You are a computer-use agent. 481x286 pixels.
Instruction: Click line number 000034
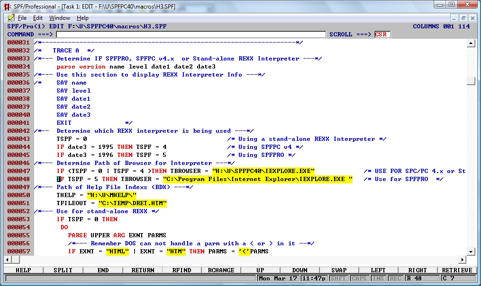click(x=18, y=67)
